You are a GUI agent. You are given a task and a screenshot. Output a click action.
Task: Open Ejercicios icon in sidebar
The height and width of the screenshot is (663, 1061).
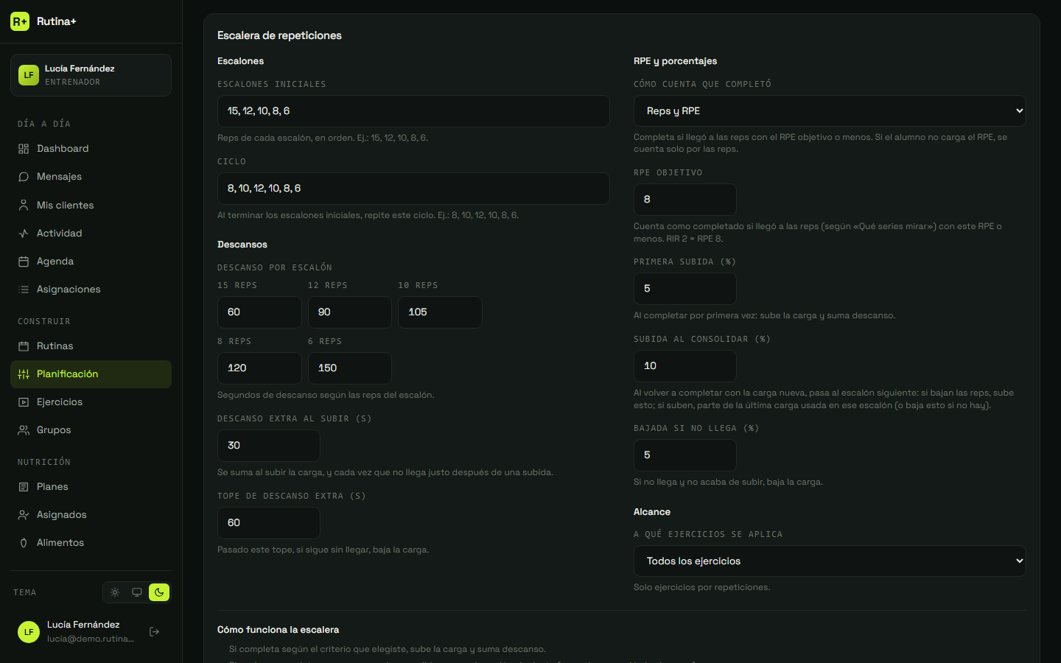(x=24, y=402)
